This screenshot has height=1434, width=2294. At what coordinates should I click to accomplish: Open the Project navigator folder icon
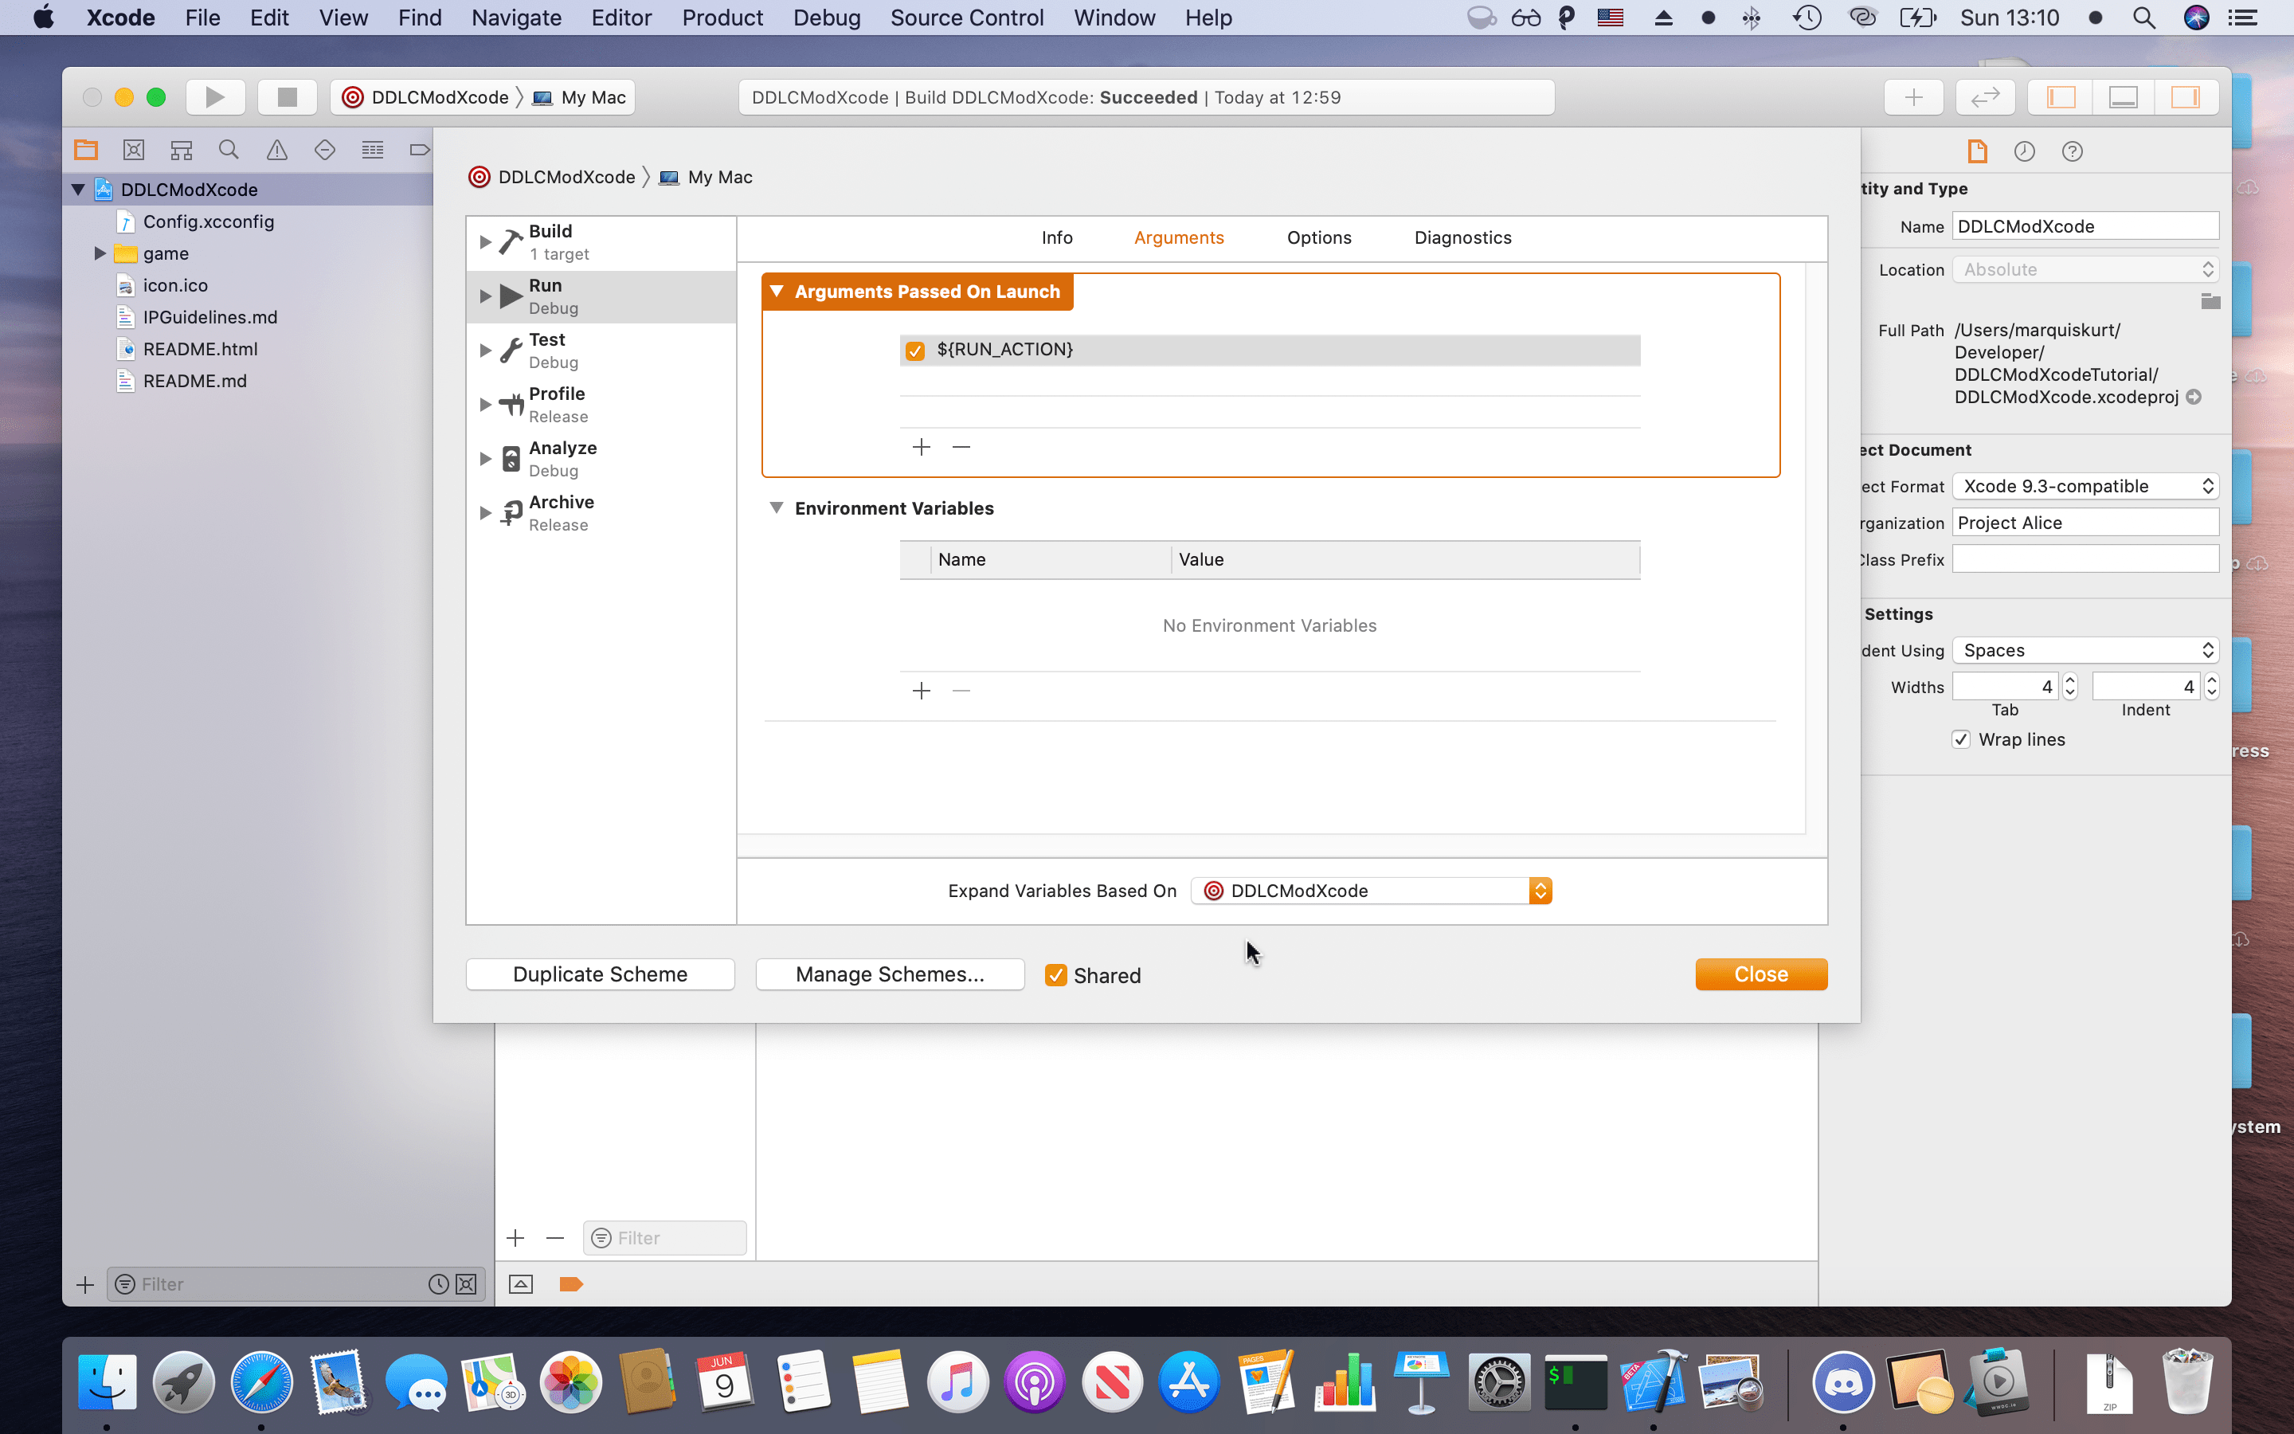[86, 150]
